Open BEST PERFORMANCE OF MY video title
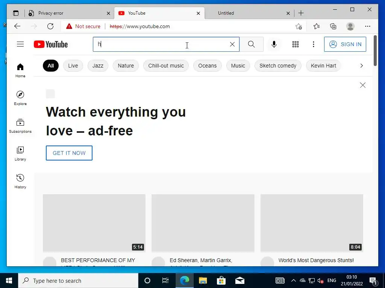The image size is (385, 288). (x=98, y=260)
